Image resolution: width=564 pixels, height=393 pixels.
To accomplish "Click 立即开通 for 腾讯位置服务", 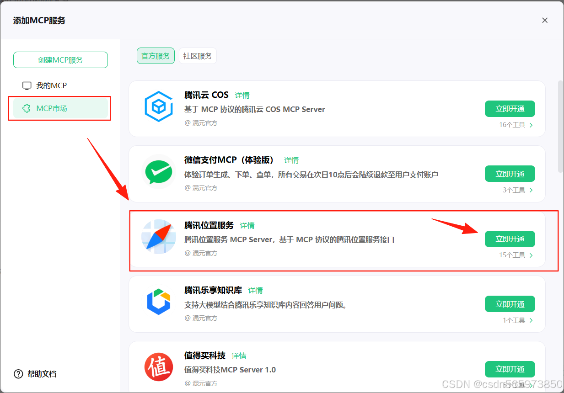I will tap(510, 239).
